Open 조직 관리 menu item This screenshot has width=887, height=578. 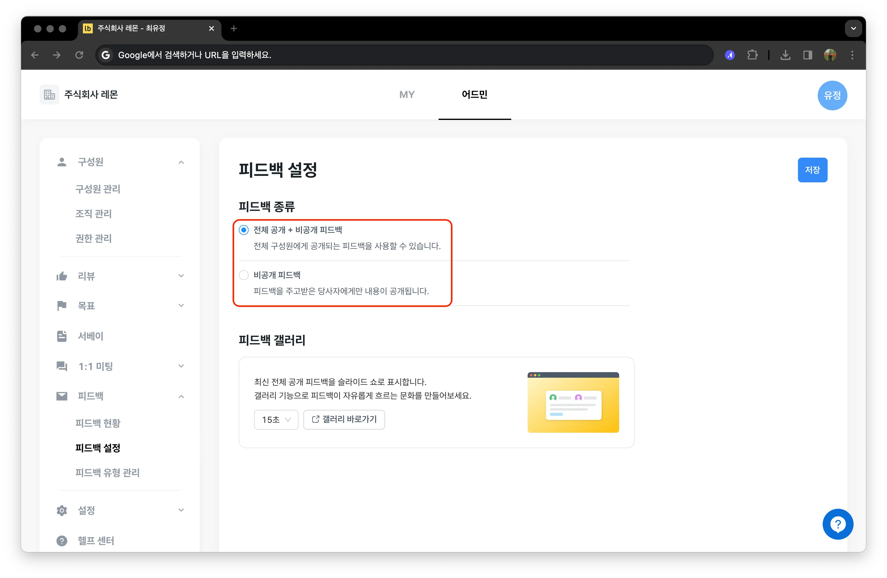tap(93, 214)
